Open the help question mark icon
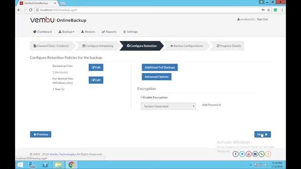301x169 pixels. [x=268, y=154]
